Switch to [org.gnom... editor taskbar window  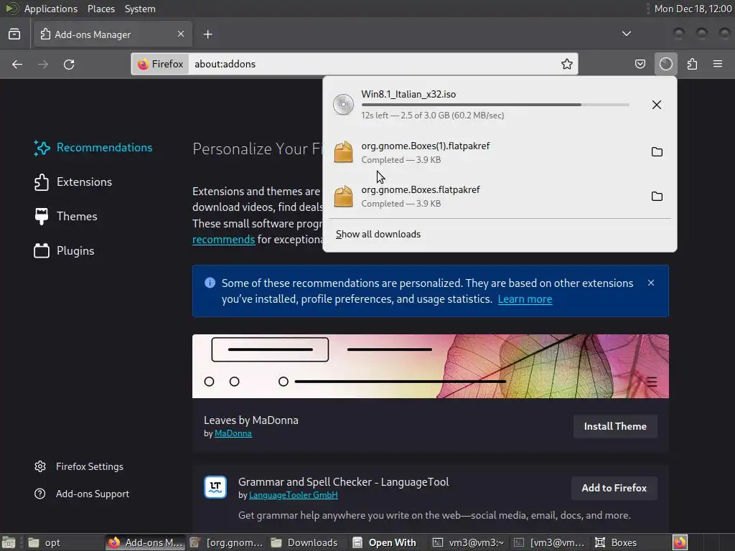pyautogui.click(x=227, y=542)
